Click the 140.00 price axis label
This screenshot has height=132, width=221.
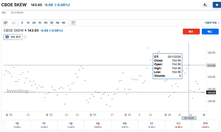pyautogui.click(x=211, y=101)
